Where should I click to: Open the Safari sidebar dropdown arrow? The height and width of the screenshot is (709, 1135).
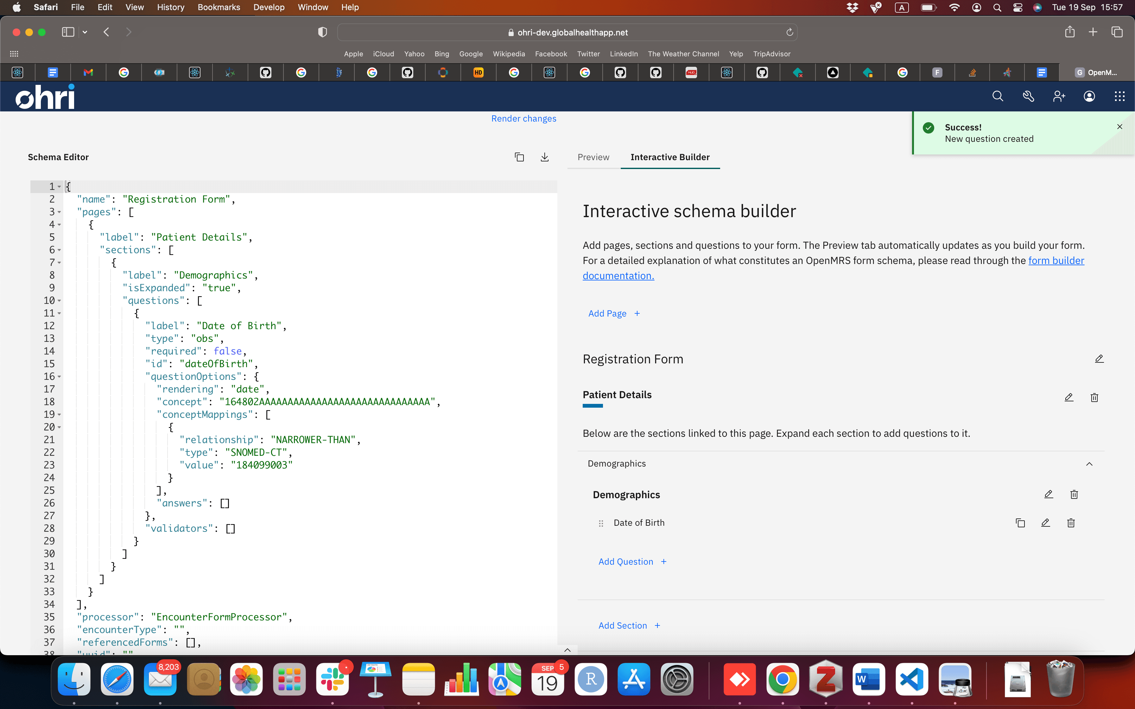(85, 32)
